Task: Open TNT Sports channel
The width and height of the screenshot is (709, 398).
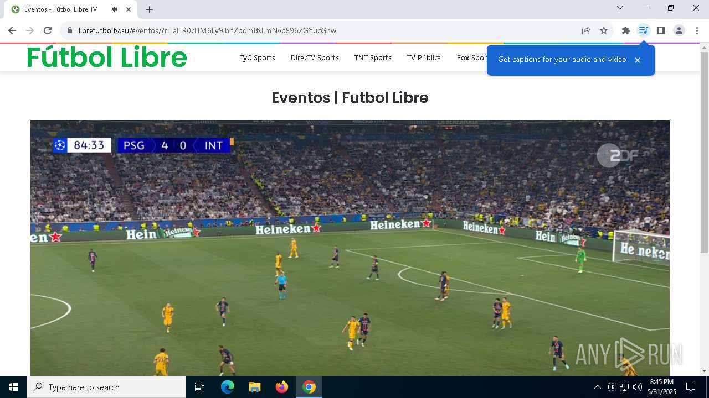Action: 373,57
